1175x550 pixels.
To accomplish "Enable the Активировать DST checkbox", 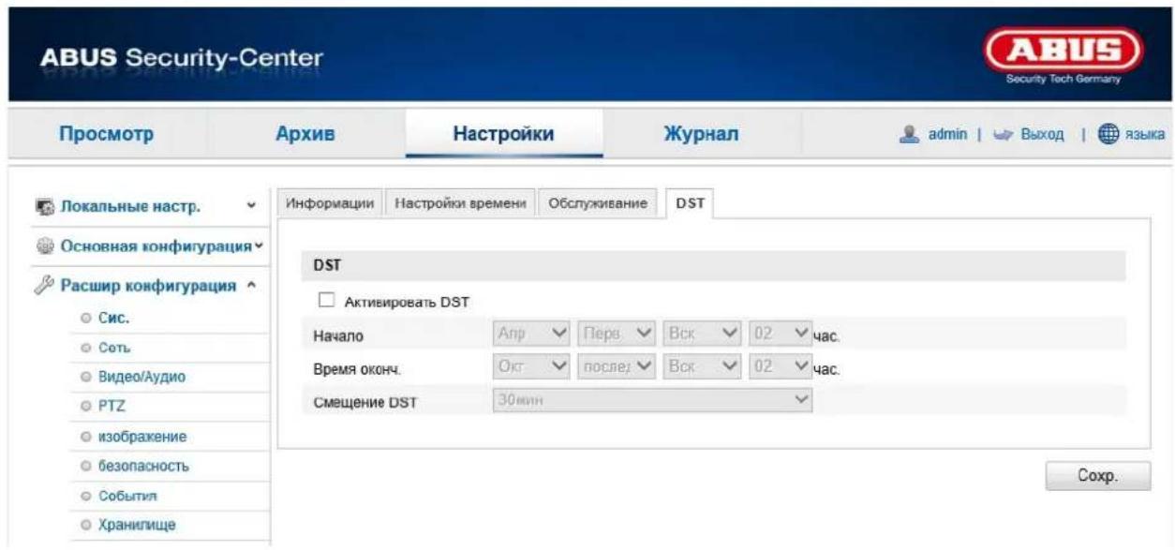I will click(x=325, y=302).
